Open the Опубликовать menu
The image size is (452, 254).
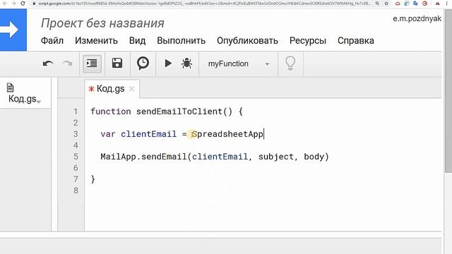[x=247, y=41]
